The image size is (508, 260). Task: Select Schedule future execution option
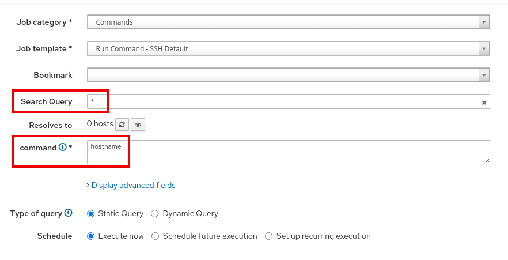(x=156, y=236)
